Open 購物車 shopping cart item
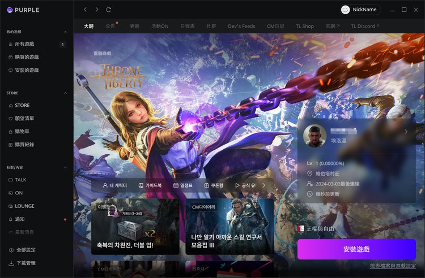Screen dimensions: 425x278 [x=19, y=132]
